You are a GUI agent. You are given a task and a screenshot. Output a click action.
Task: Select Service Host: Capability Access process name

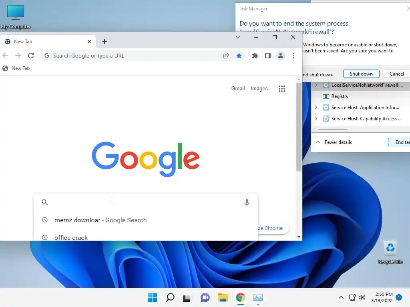click(x=366, y=119)
